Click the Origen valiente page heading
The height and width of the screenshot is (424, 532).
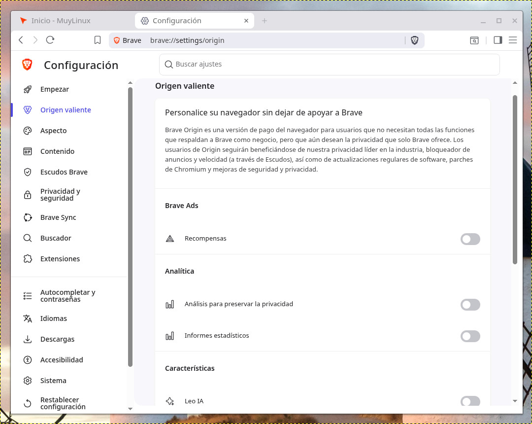(185, 86)
